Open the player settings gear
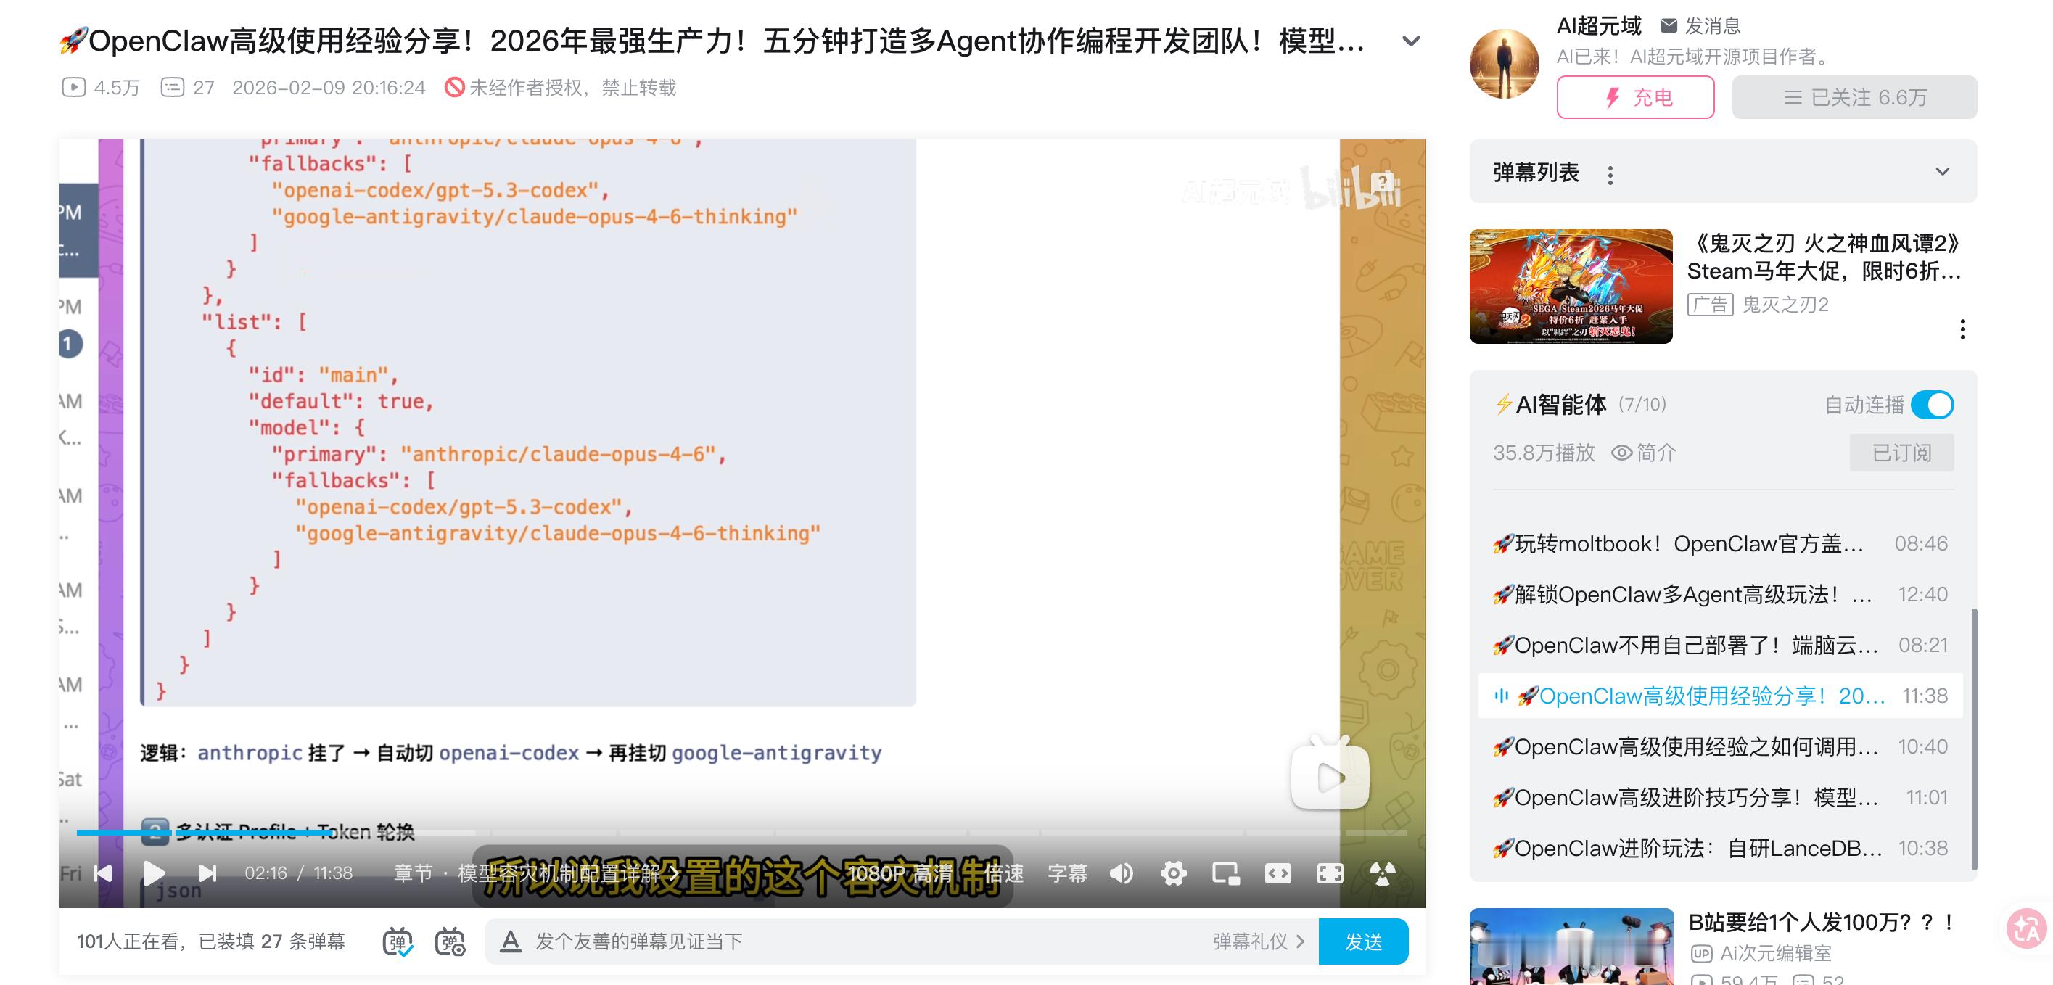The width and height of the screenshot is (2053, 985). pyautogui.click(x=1173, y=873)
